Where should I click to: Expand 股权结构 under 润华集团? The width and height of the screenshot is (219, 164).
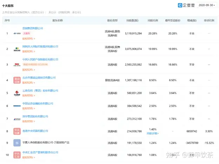(29, 121)
